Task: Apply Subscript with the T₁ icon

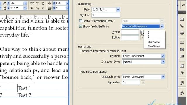Action: [x=37, y=8]
